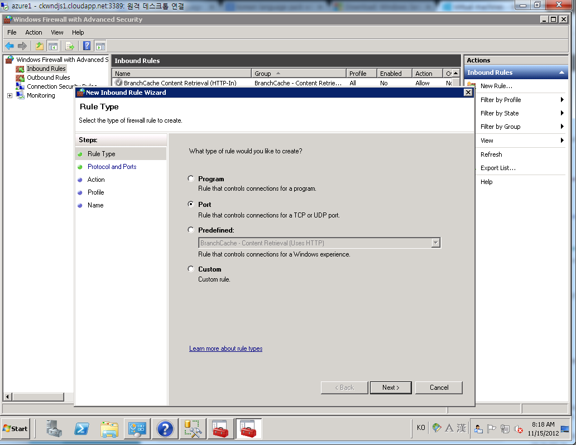Sort by the Enabled column header
This screenshot has height=445, width=576.
(x=394, y=74)
